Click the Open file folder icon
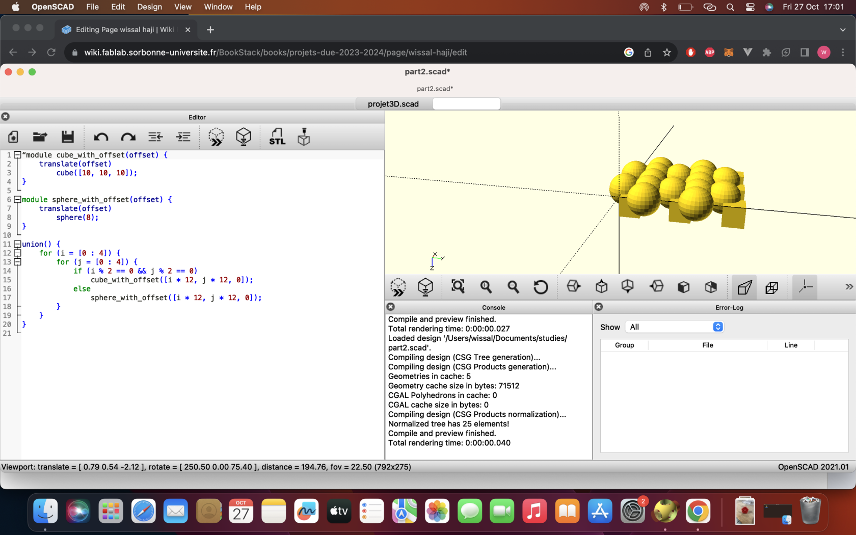Image resolution: width=856 pixels, height=535 pixels. pyautogui.click(x=40, y=137)
